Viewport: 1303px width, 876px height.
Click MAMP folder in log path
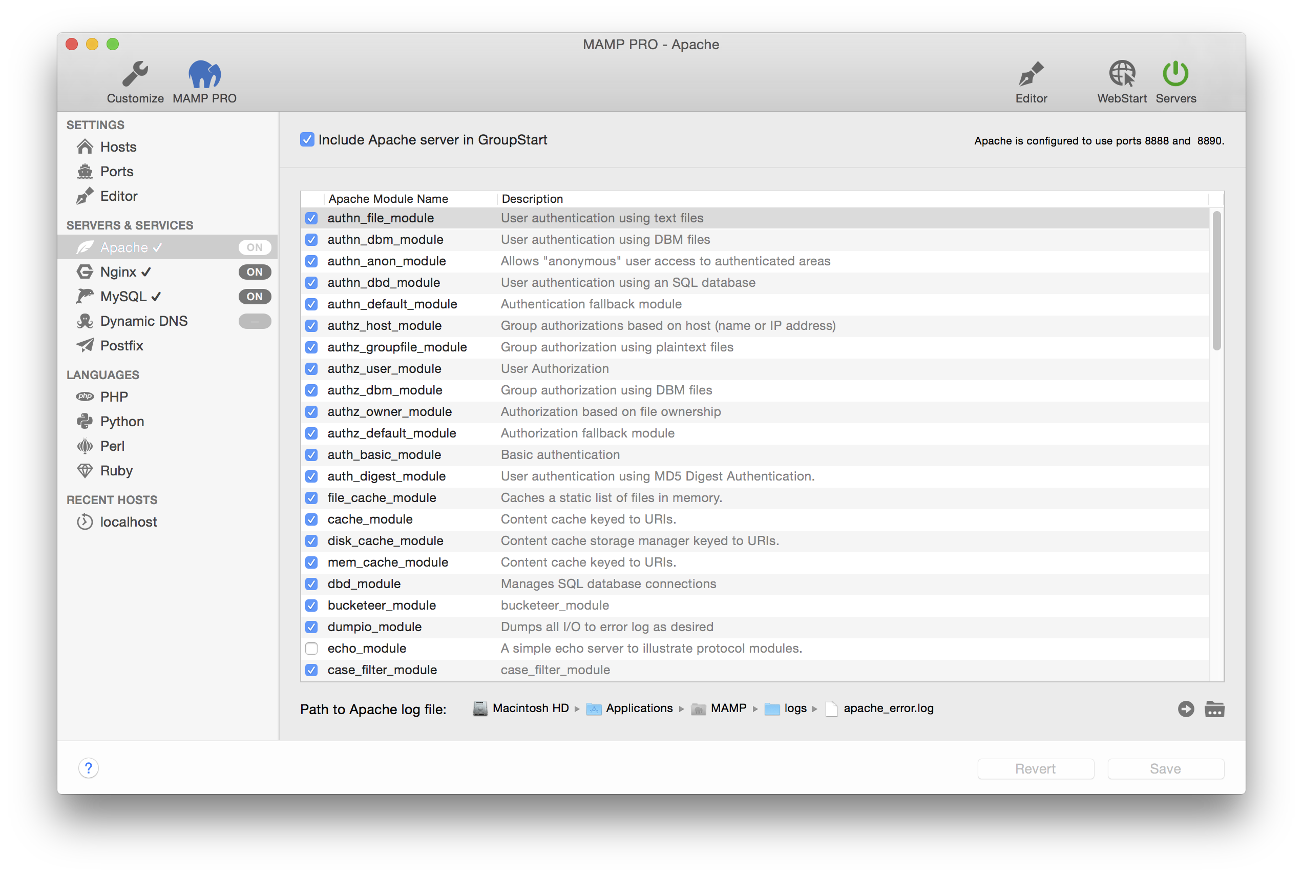[718, 708]
